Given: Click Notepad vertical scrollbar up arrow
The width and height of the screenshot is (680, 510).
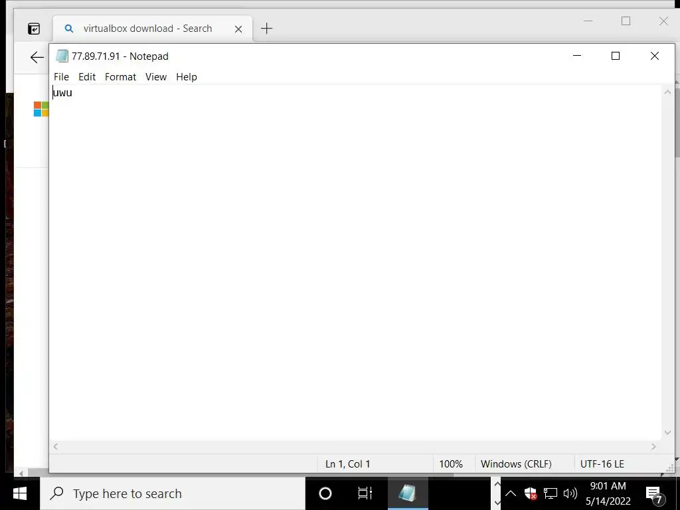Looking at the screenshot, I should point(667,92).
